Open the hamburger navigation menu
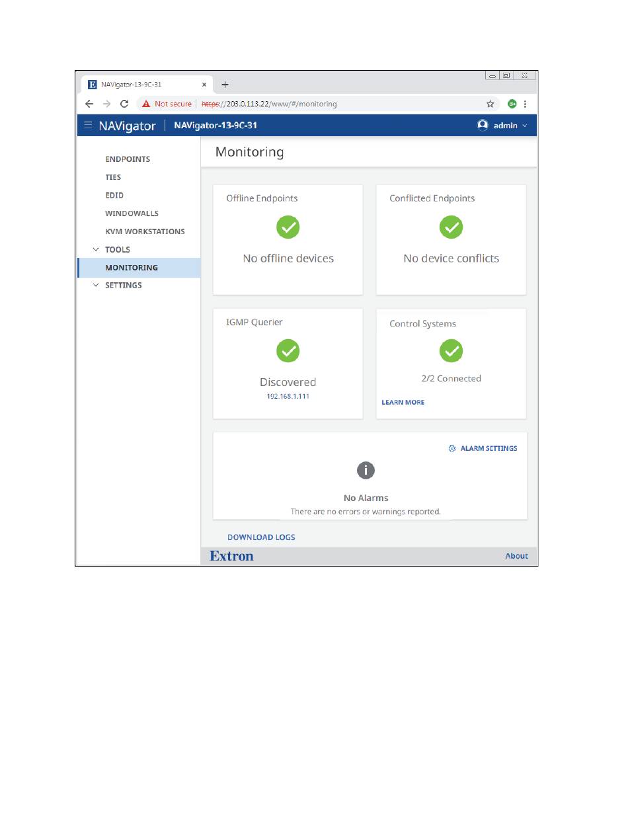The height and width of the screenshot is (833, 628). click(x=88, y=125)
